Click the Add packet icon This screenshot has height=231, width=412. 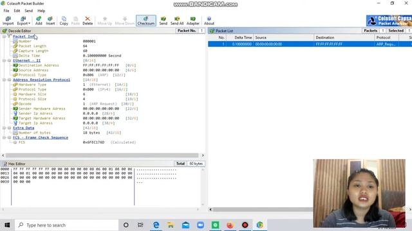click(x=39, y=21)
